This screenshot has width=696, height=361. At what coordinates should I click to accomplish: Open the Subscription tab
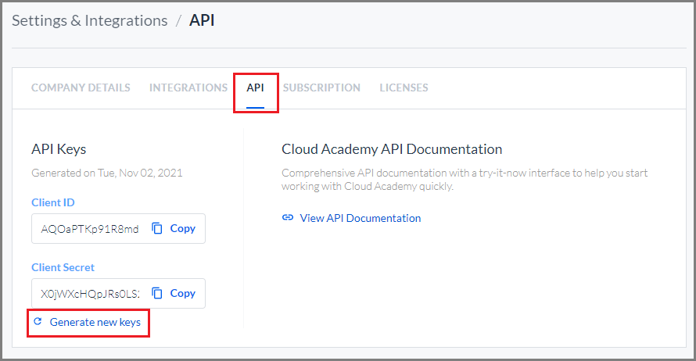tap(322, 88)
